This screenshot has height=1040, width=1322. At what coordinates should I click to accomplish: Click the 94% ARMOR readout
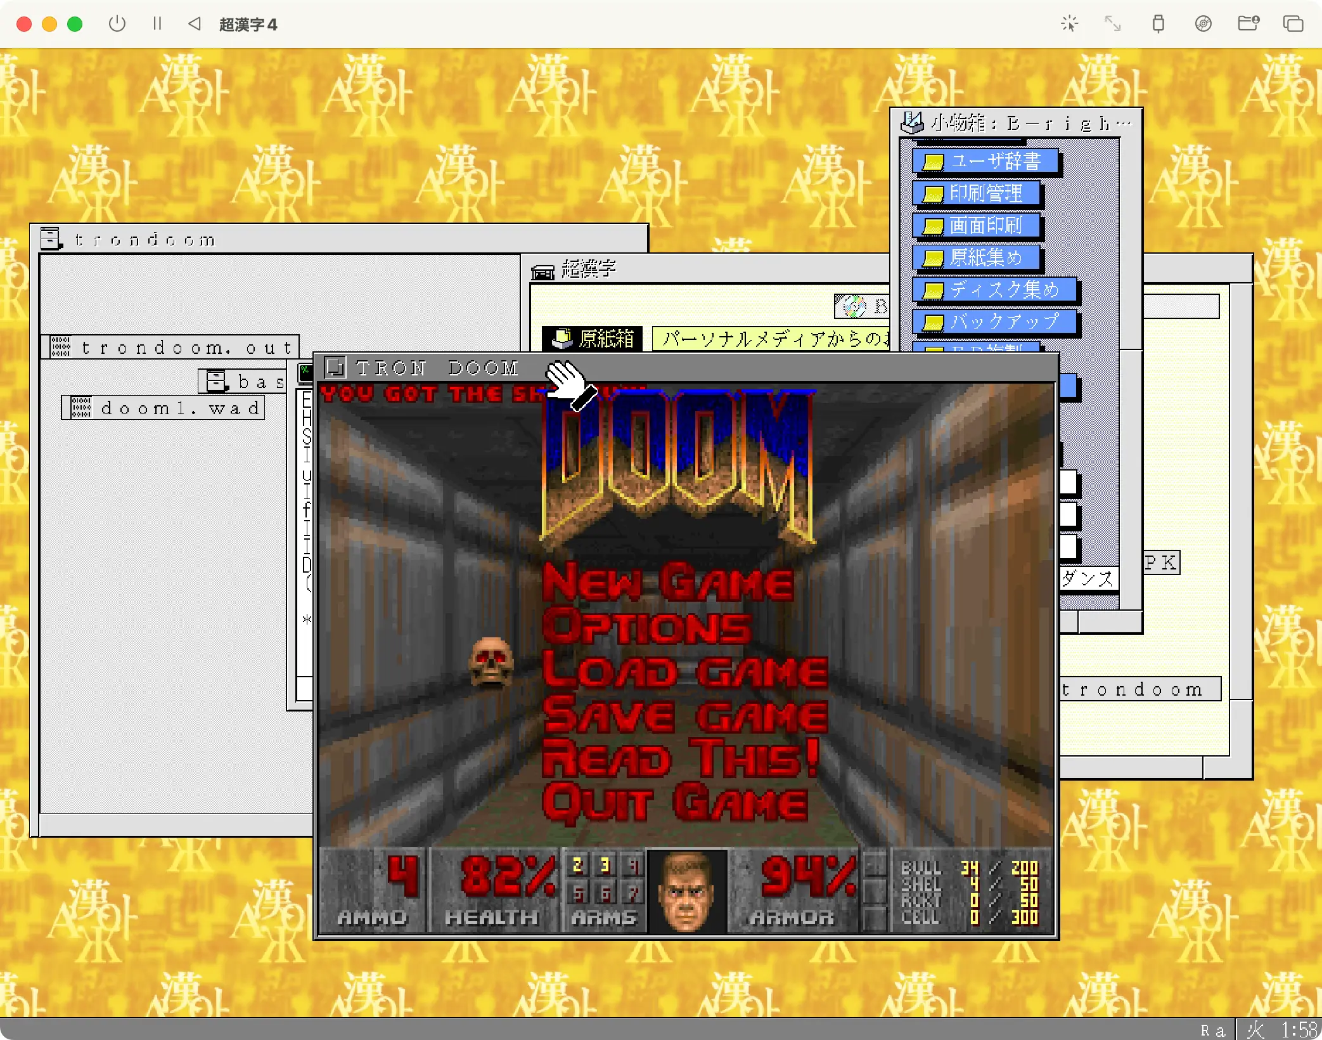[807, 876]
